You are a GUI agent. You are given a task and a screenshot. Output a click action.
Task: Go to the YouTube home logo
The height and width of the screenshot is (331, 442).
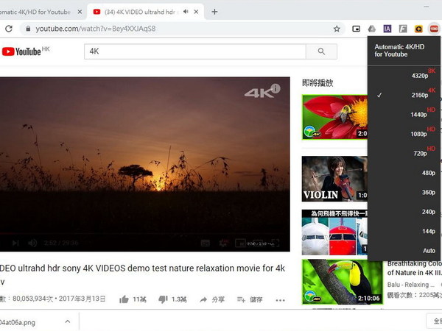click(21, 51)
